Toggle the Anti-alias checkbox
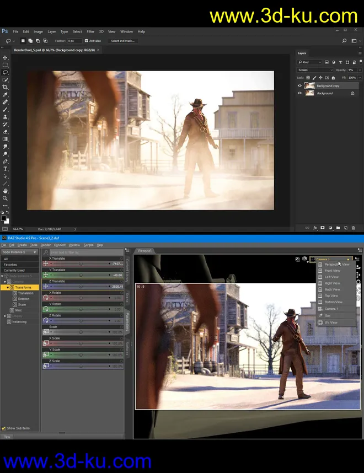Image resolution: width=364 pixels, height=473 pixels. tap(87, 41)
